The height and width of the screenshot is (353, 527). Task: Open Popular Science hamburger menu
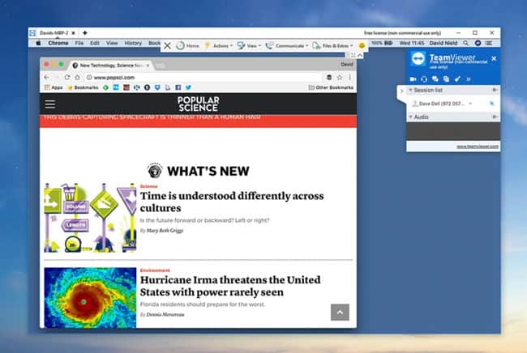tap(50, 104)
